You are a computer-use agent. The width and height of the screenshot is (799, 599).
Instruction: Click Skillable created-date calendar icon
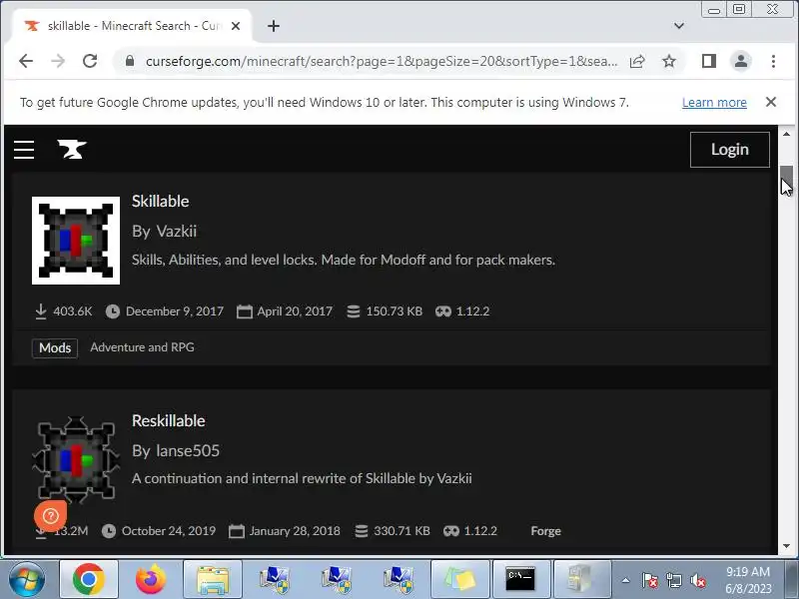coord(245,311)
